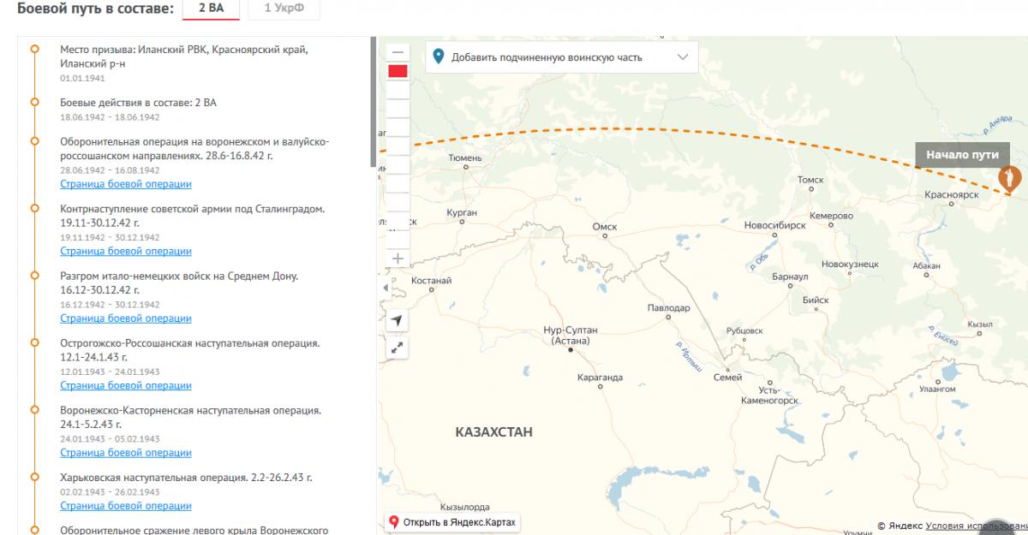Open battle operation page for Voronezh defensive operation

tap(126, 184)
